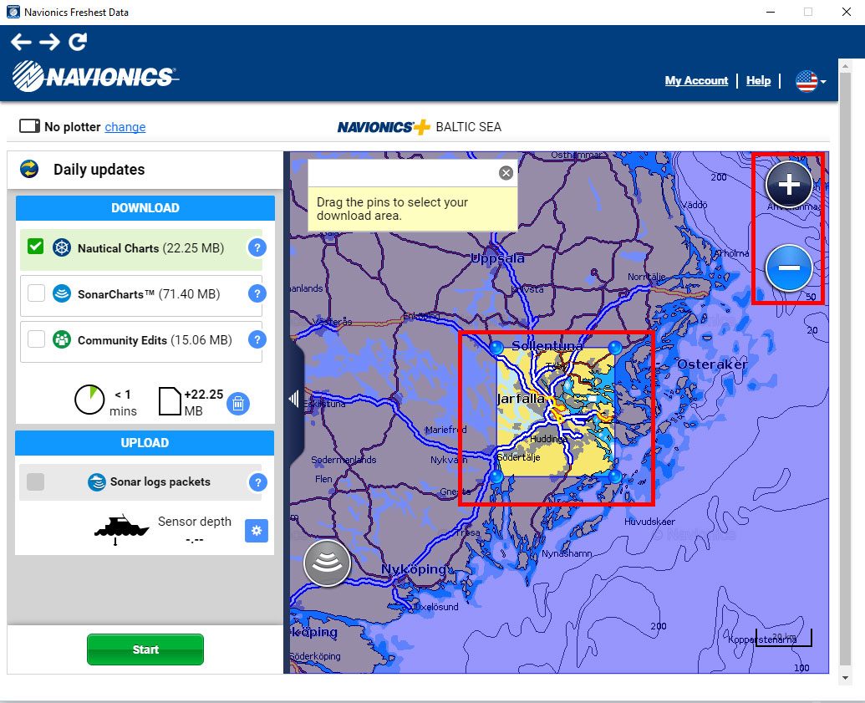865x703 pixels.
Task: Click the Sensor depth value text
Action: coord(195,540)
